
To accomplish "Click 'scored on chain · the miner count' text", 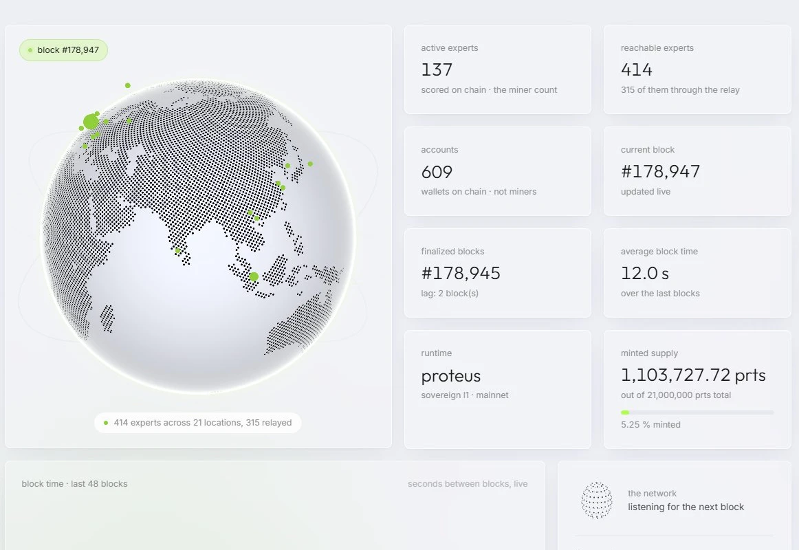I will (489, 89).
